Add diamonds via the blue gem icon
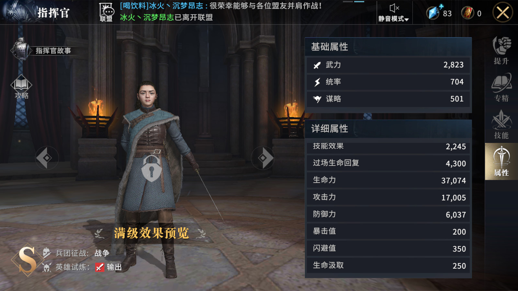 pyautogui.click(x=434, y=12)
